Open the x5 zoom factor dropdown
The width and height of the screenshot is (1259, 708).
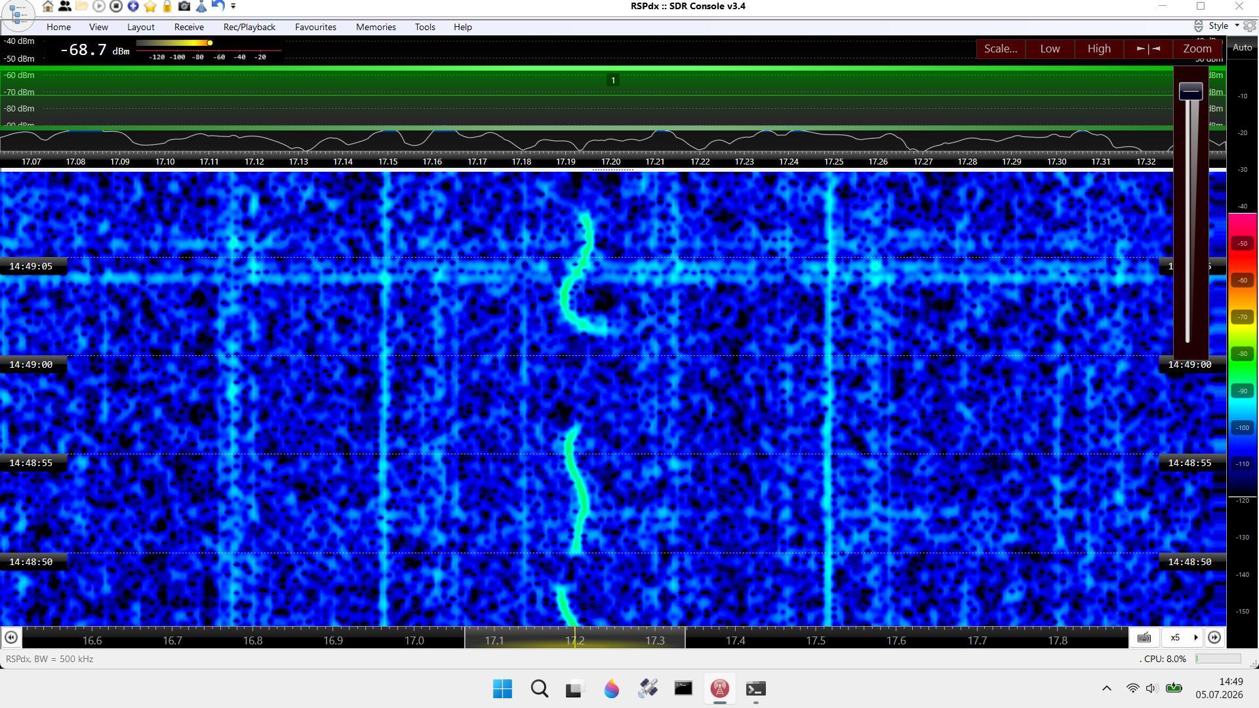point(1182,637)
